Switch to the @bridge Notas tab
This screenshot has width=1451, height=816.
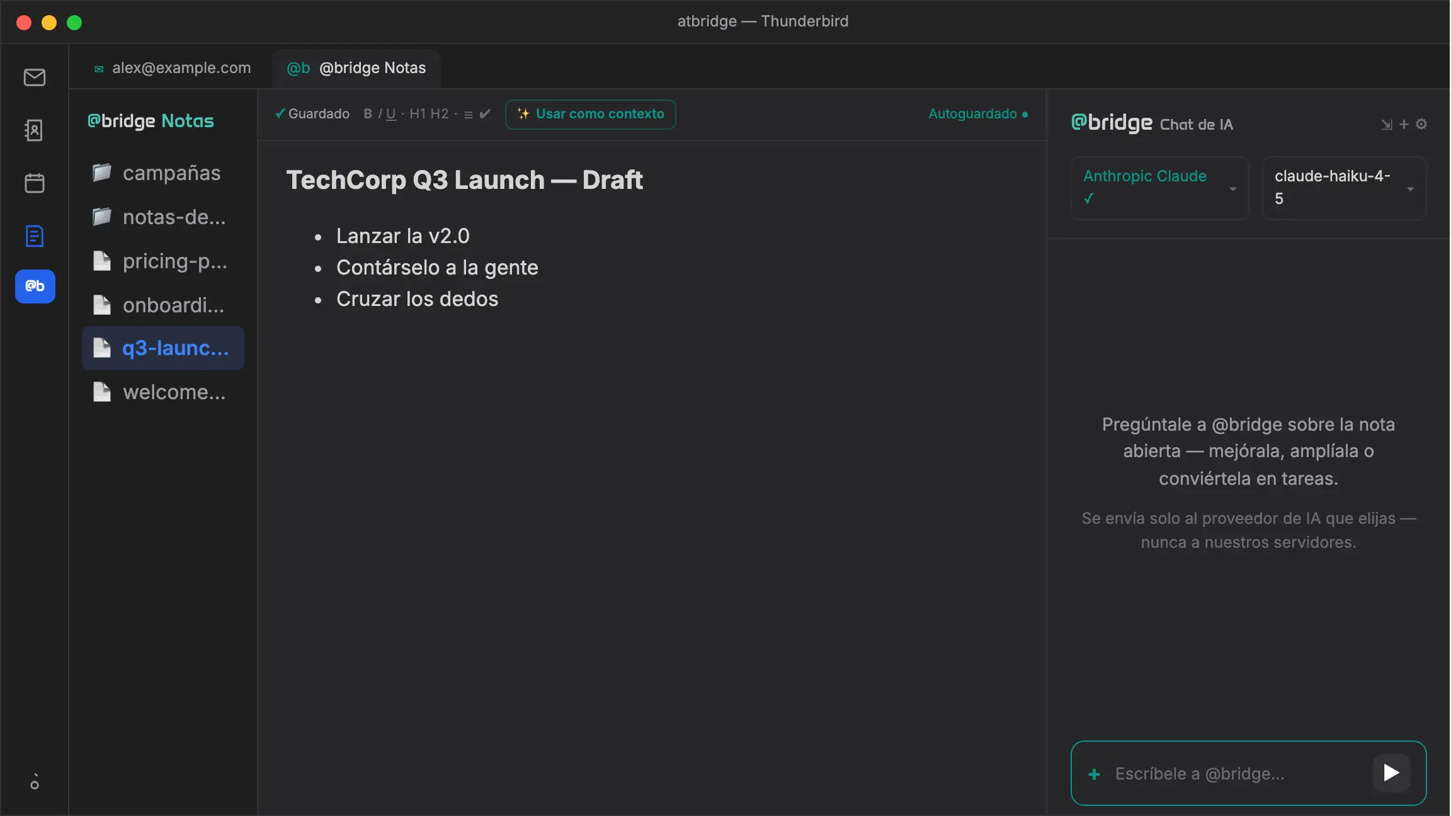[356, 67]
